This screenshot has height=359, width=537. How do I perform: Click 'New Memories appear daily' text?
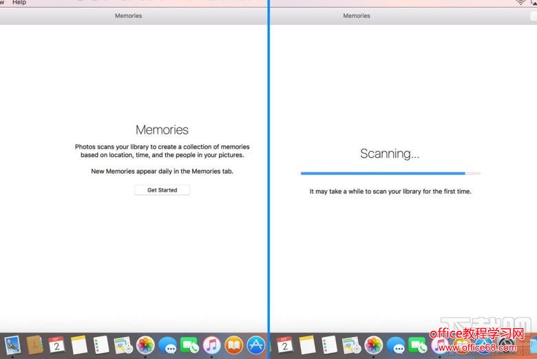(x=162, y=171)
